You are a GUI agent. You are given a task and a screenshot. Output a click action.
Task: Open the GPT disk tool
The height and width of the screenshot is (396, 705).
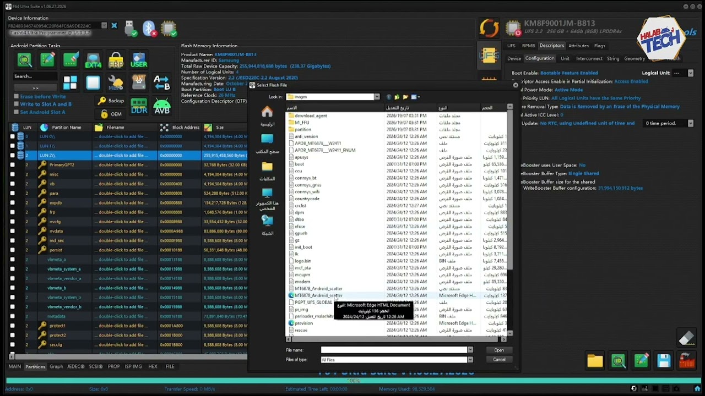click(x=139, y=82)
